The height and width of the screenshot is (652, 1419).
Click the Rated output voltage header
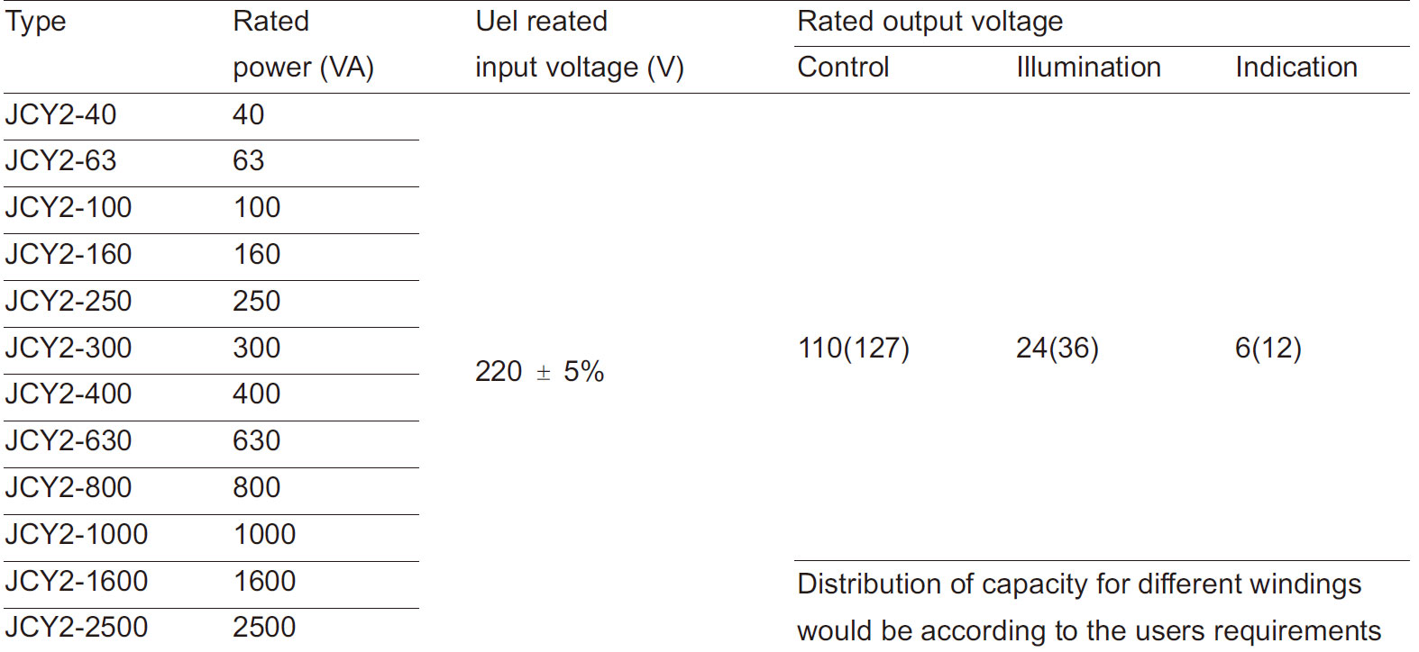tap(929, 22)
